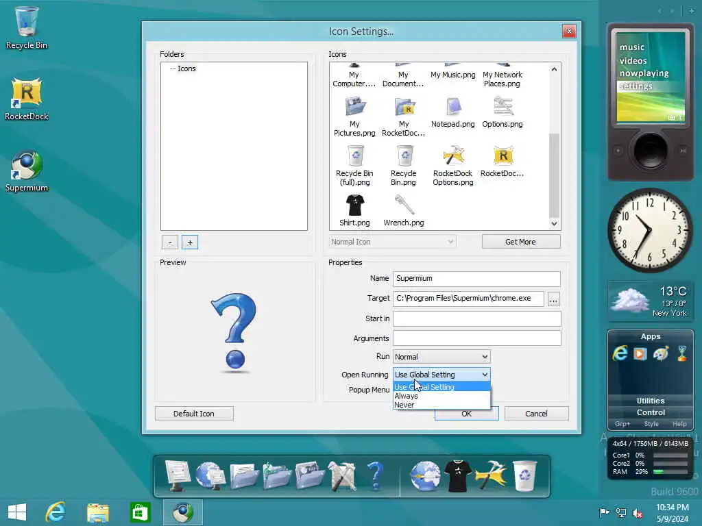Click the Target path field
Image resolution: width=702 pixels, height=526 pixels.
468,299
